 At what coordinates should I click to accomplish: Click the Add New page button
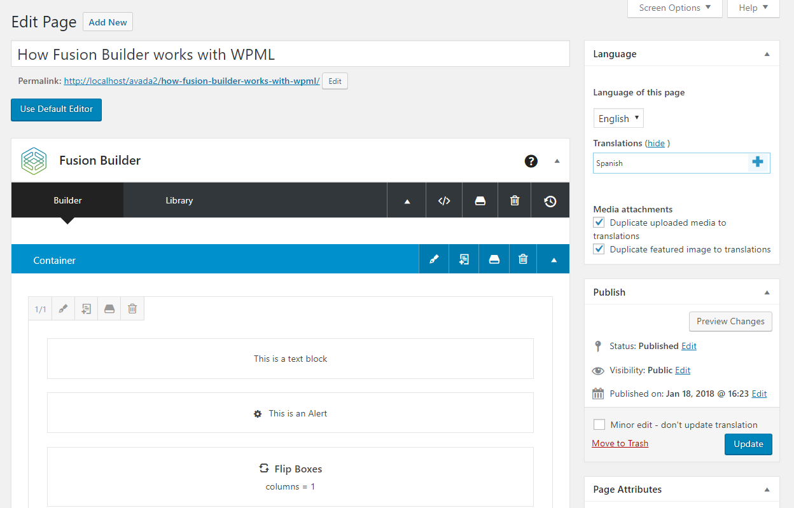point(108,22)
